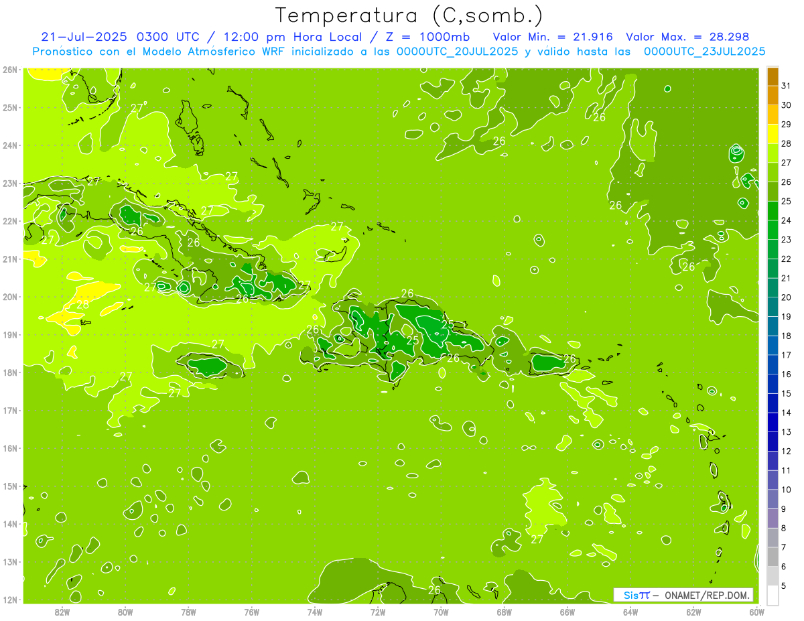Click the color legend value "12"
Image resolution: width=804 pixels, height=621 pixels.
[786, 451]
